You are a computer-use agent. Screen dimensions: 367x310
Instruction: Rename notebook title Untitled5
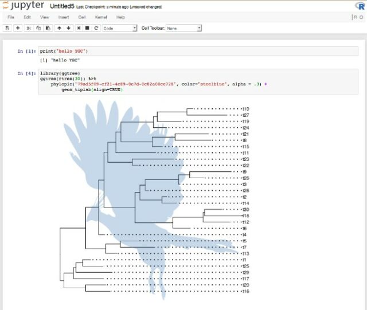[x=62, y=6]
